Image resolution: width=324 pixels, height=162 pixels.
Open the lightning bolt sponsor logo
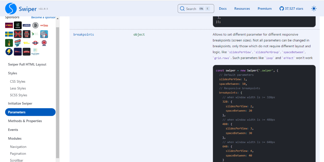[x=9, y=52]
